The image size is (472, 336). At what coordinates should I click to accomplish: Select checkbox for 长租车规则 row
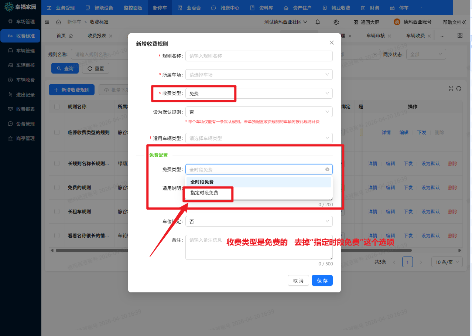57,211
